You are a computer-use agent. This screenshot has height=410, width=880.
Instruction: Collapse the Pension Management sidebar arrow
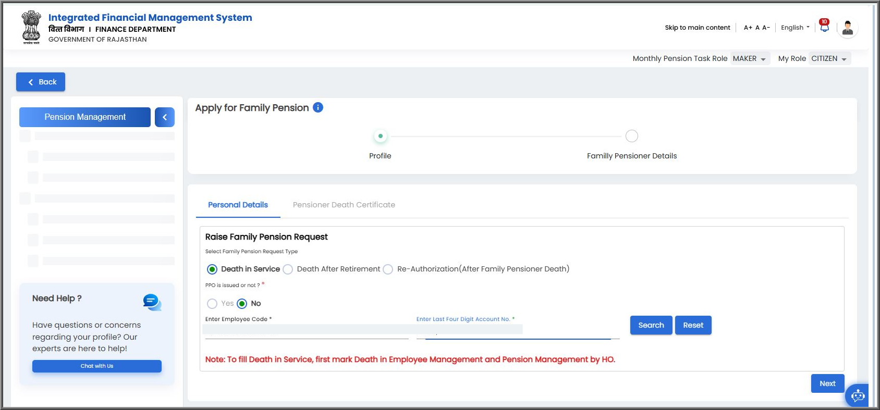[x=165, y=117]
